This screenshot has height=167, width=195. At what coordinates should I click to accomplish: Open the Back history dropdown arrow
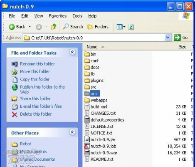pos(30,26)
